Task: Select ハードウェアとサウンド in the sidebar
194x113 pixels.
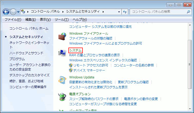Action: click(x=26, y=53)
